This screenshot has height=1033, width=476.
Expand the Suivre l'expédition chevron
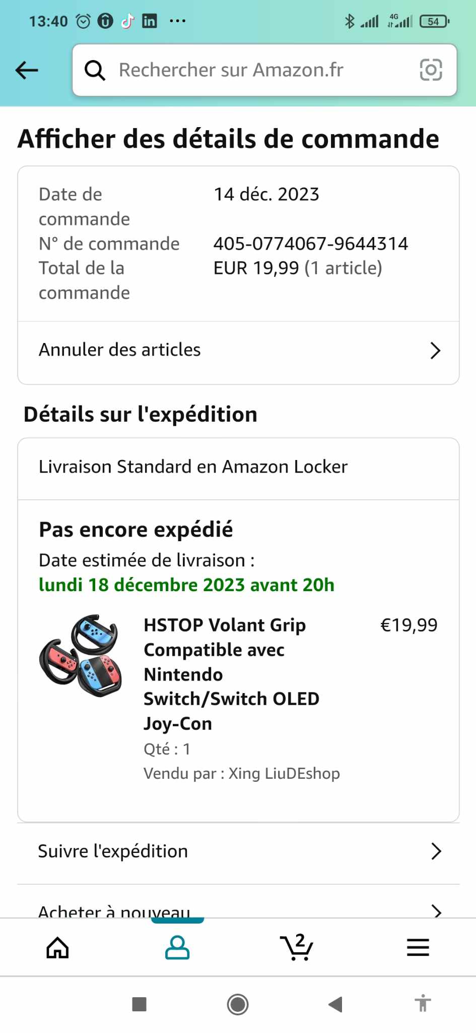point(436,851)
